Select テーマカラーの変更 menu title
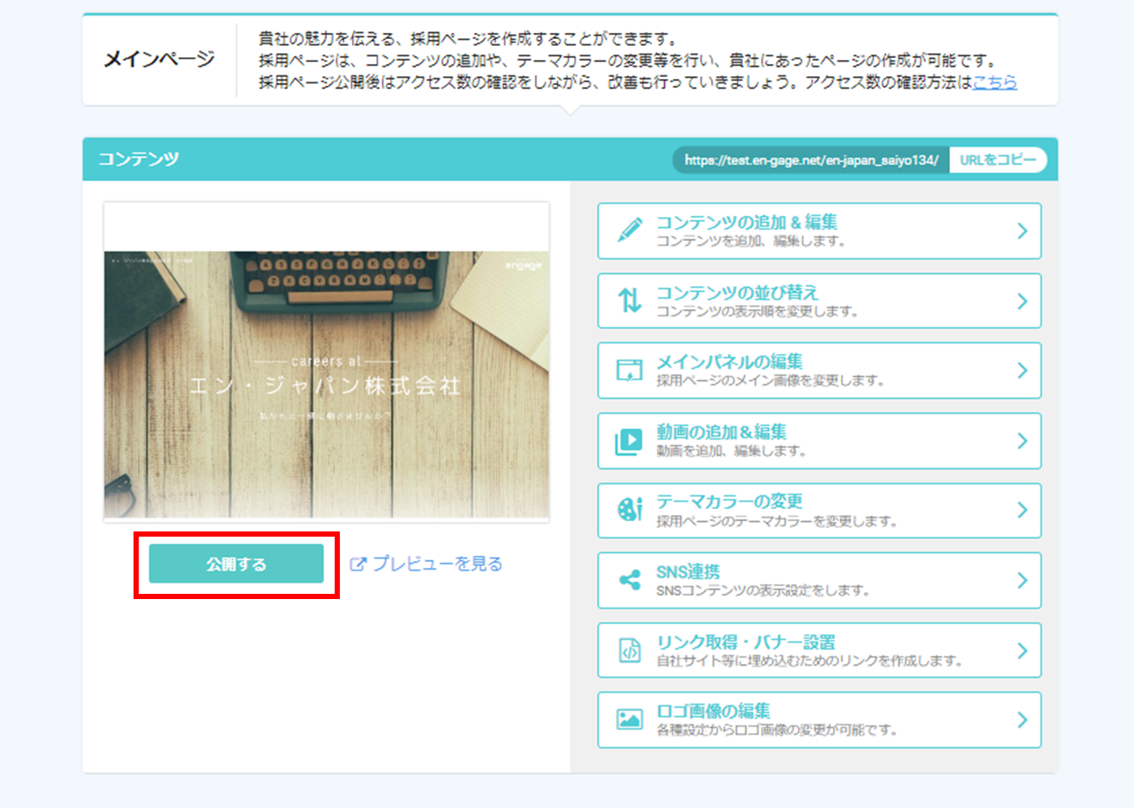This screenshot has width=1134, height=808. click(x=729, y=501)
